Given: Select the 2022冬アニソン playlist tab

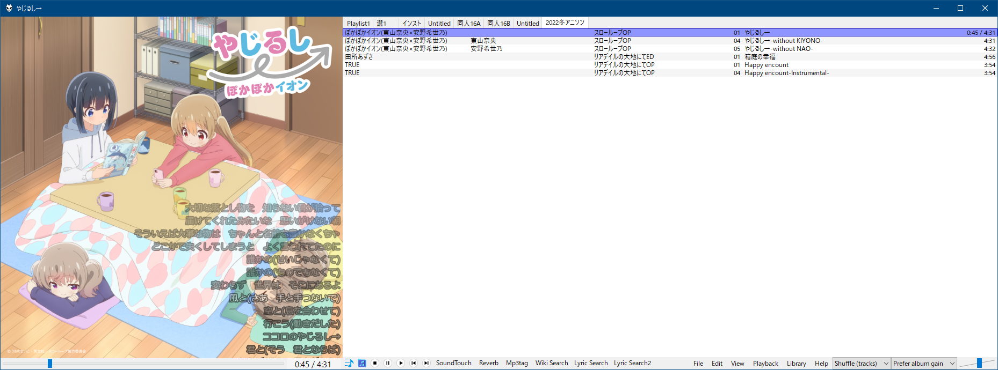Looking at the screenshot, I should (565, 23).
